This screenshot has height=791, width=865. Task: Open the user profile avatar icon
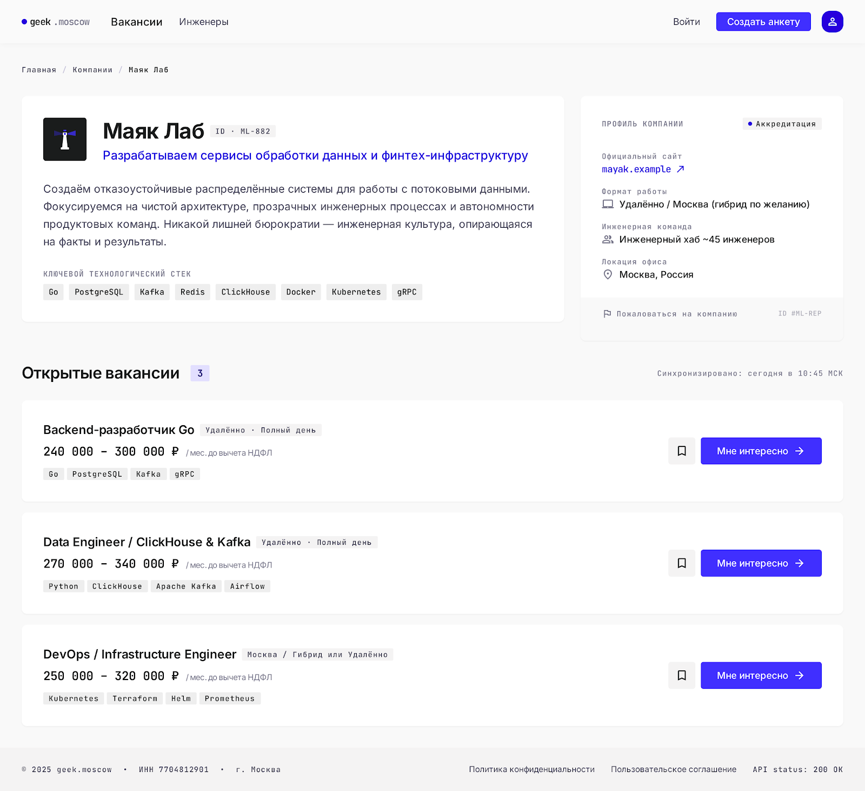(x=832, y=22)
